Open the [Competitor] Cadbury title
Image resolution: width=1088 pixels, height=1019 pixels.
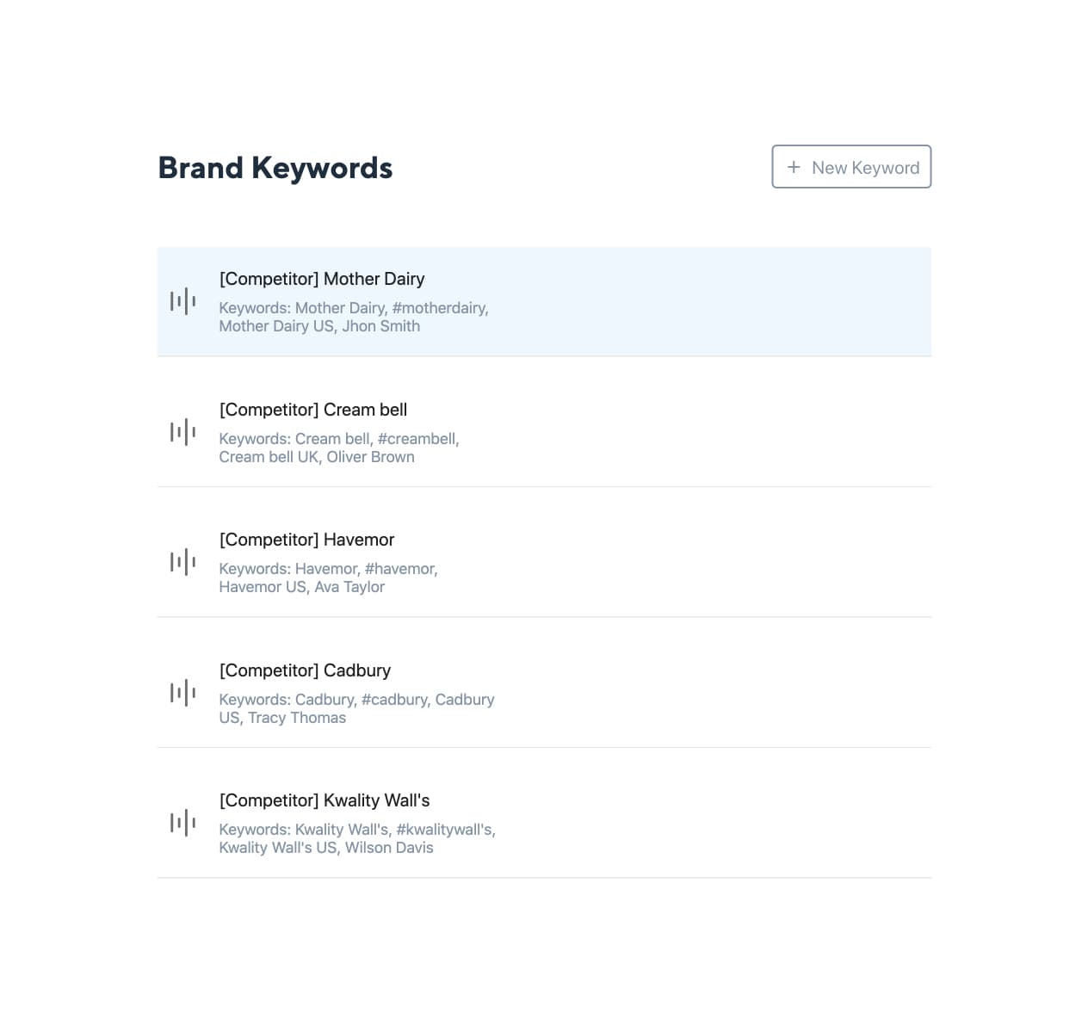(305, 670)
